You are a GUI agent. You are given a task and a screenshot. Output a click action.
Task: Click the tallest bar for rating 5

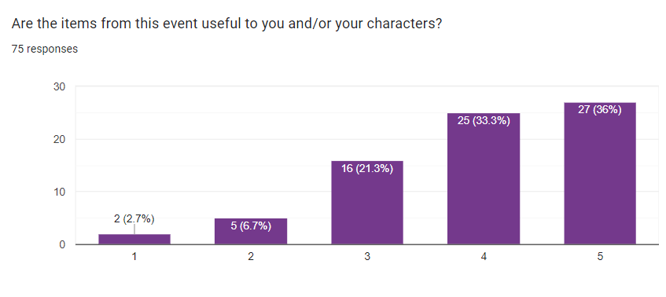[x=600, y=174]
